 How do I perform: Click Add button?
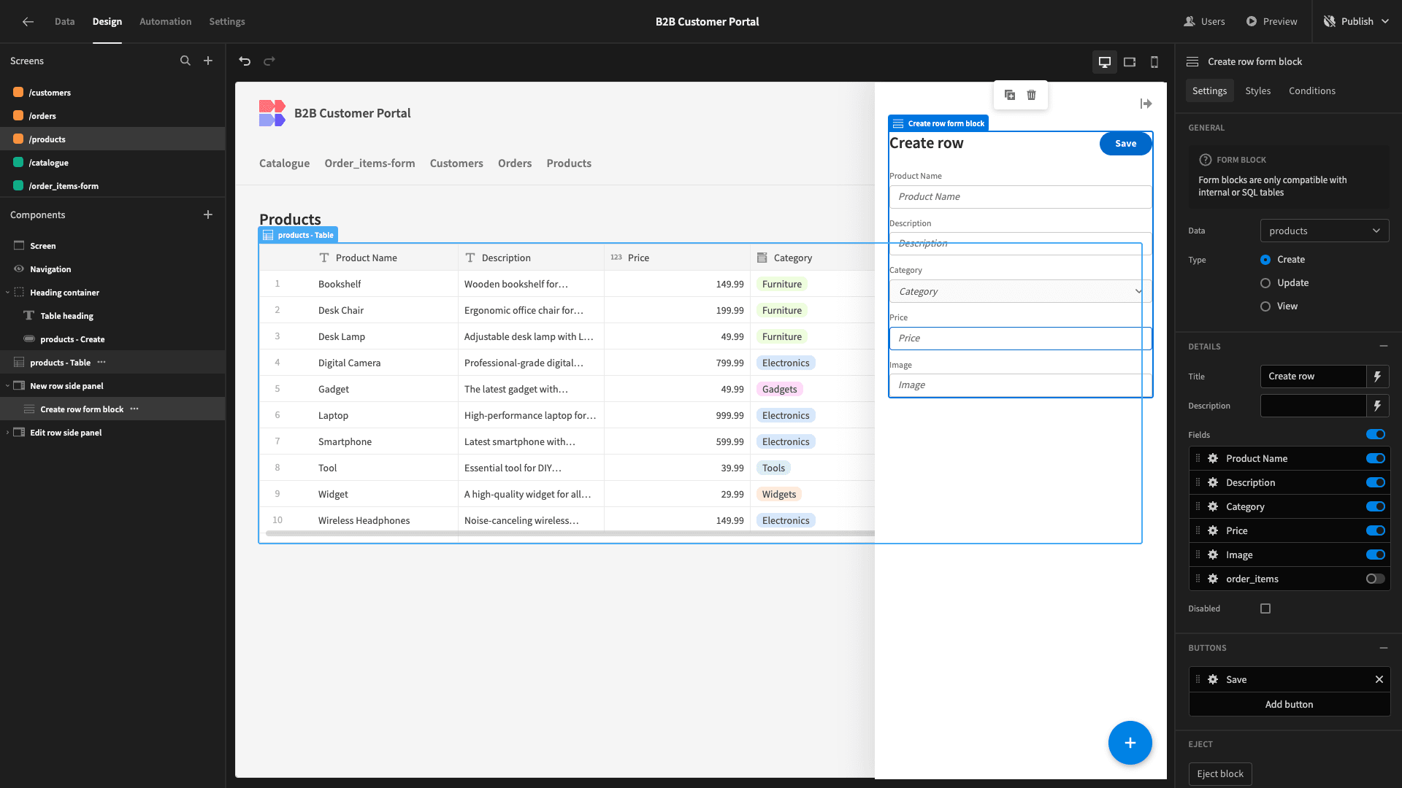click(1289, 704)
